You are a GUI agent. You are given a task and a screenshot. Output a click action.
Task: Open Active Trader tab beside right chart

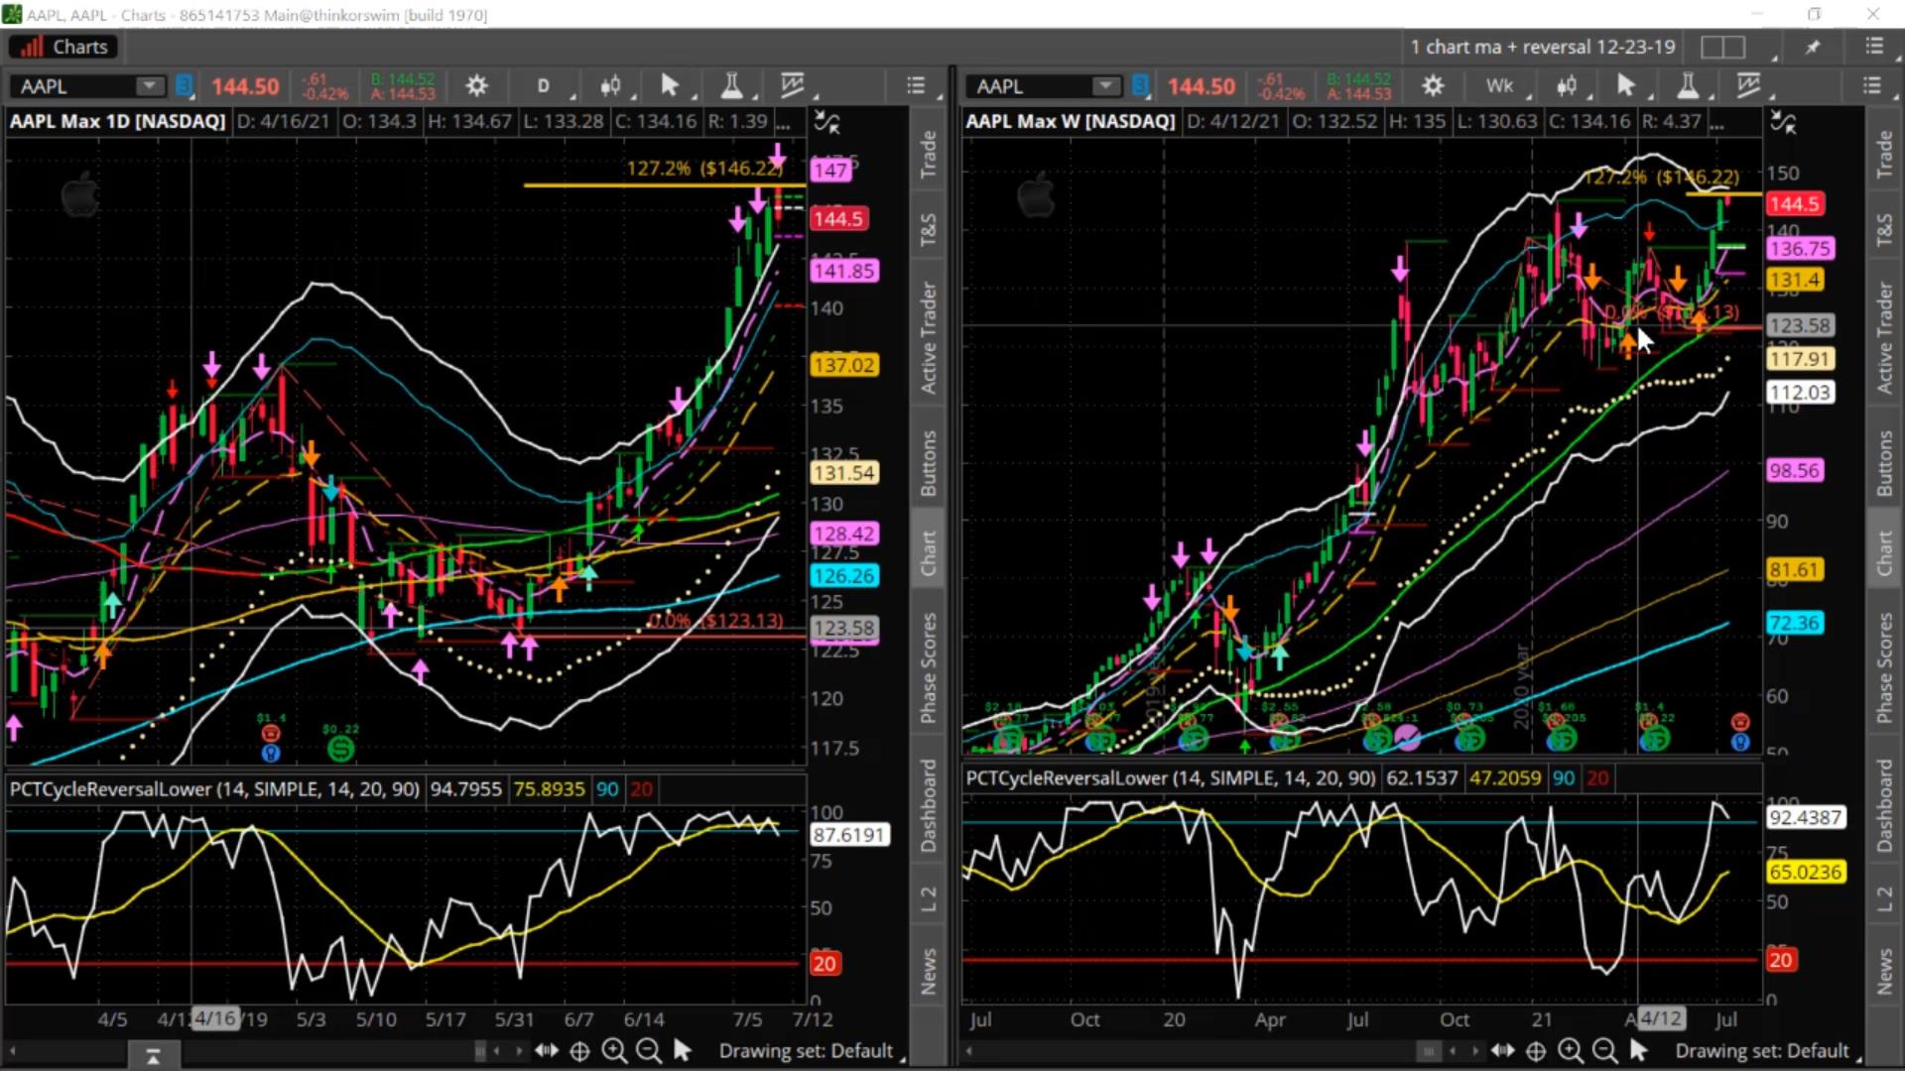1884,338
